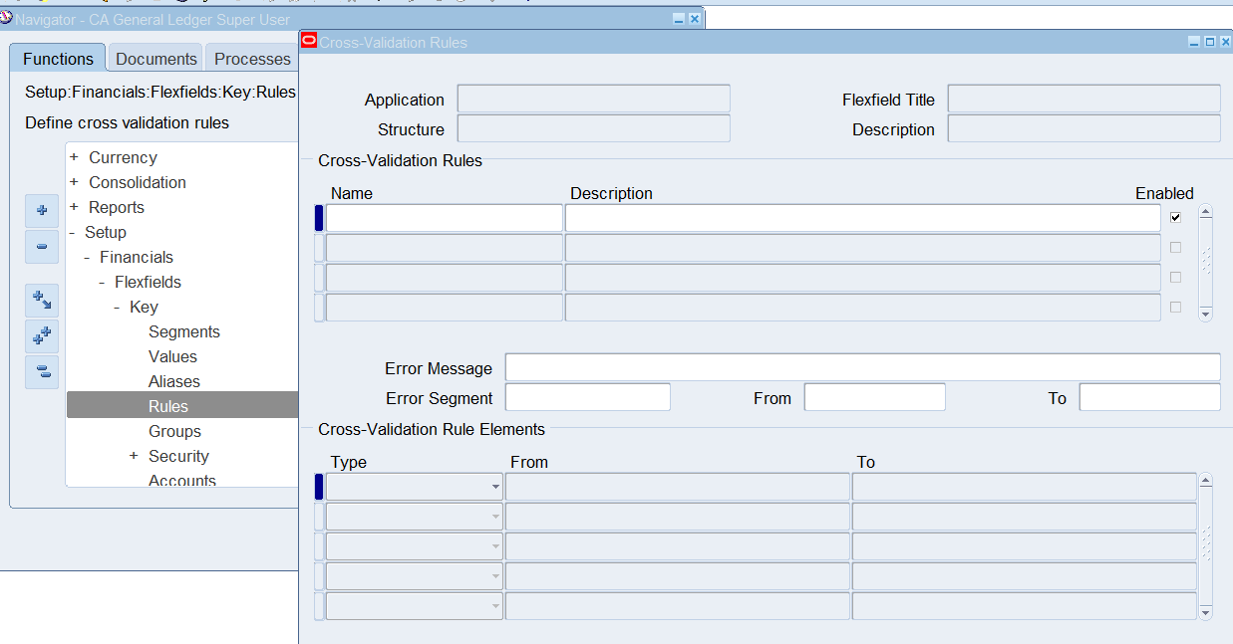Viewport: 1233px width, 644px height.
Task: Tick the Enabled checkbox on the third rule row
Action: click(x=1176, y=278)
